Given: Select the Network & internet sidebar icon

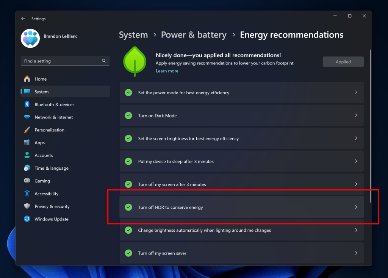Looking at the screenshot, I should click(27, 117).
